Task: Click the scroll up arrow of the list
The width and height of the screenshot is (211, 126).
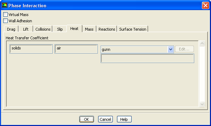Action: tap(202, 43)
